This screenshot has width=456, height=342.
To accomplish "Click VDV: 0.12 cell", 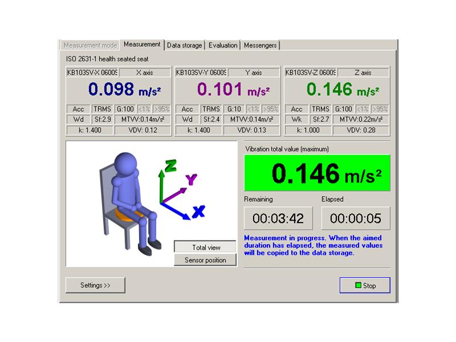I will [x=143, y=131].
